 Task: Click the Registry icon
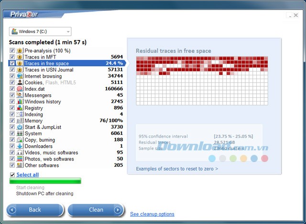coord(20,108)
